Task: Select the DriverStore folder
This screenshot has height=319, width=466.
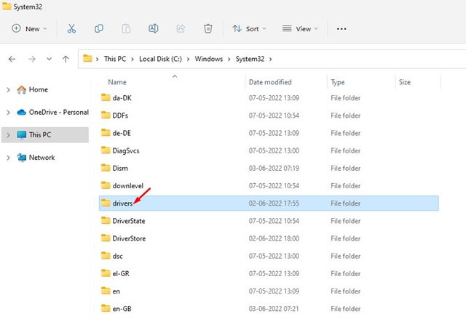Action: pyautogui.click(x=130, y=238)
